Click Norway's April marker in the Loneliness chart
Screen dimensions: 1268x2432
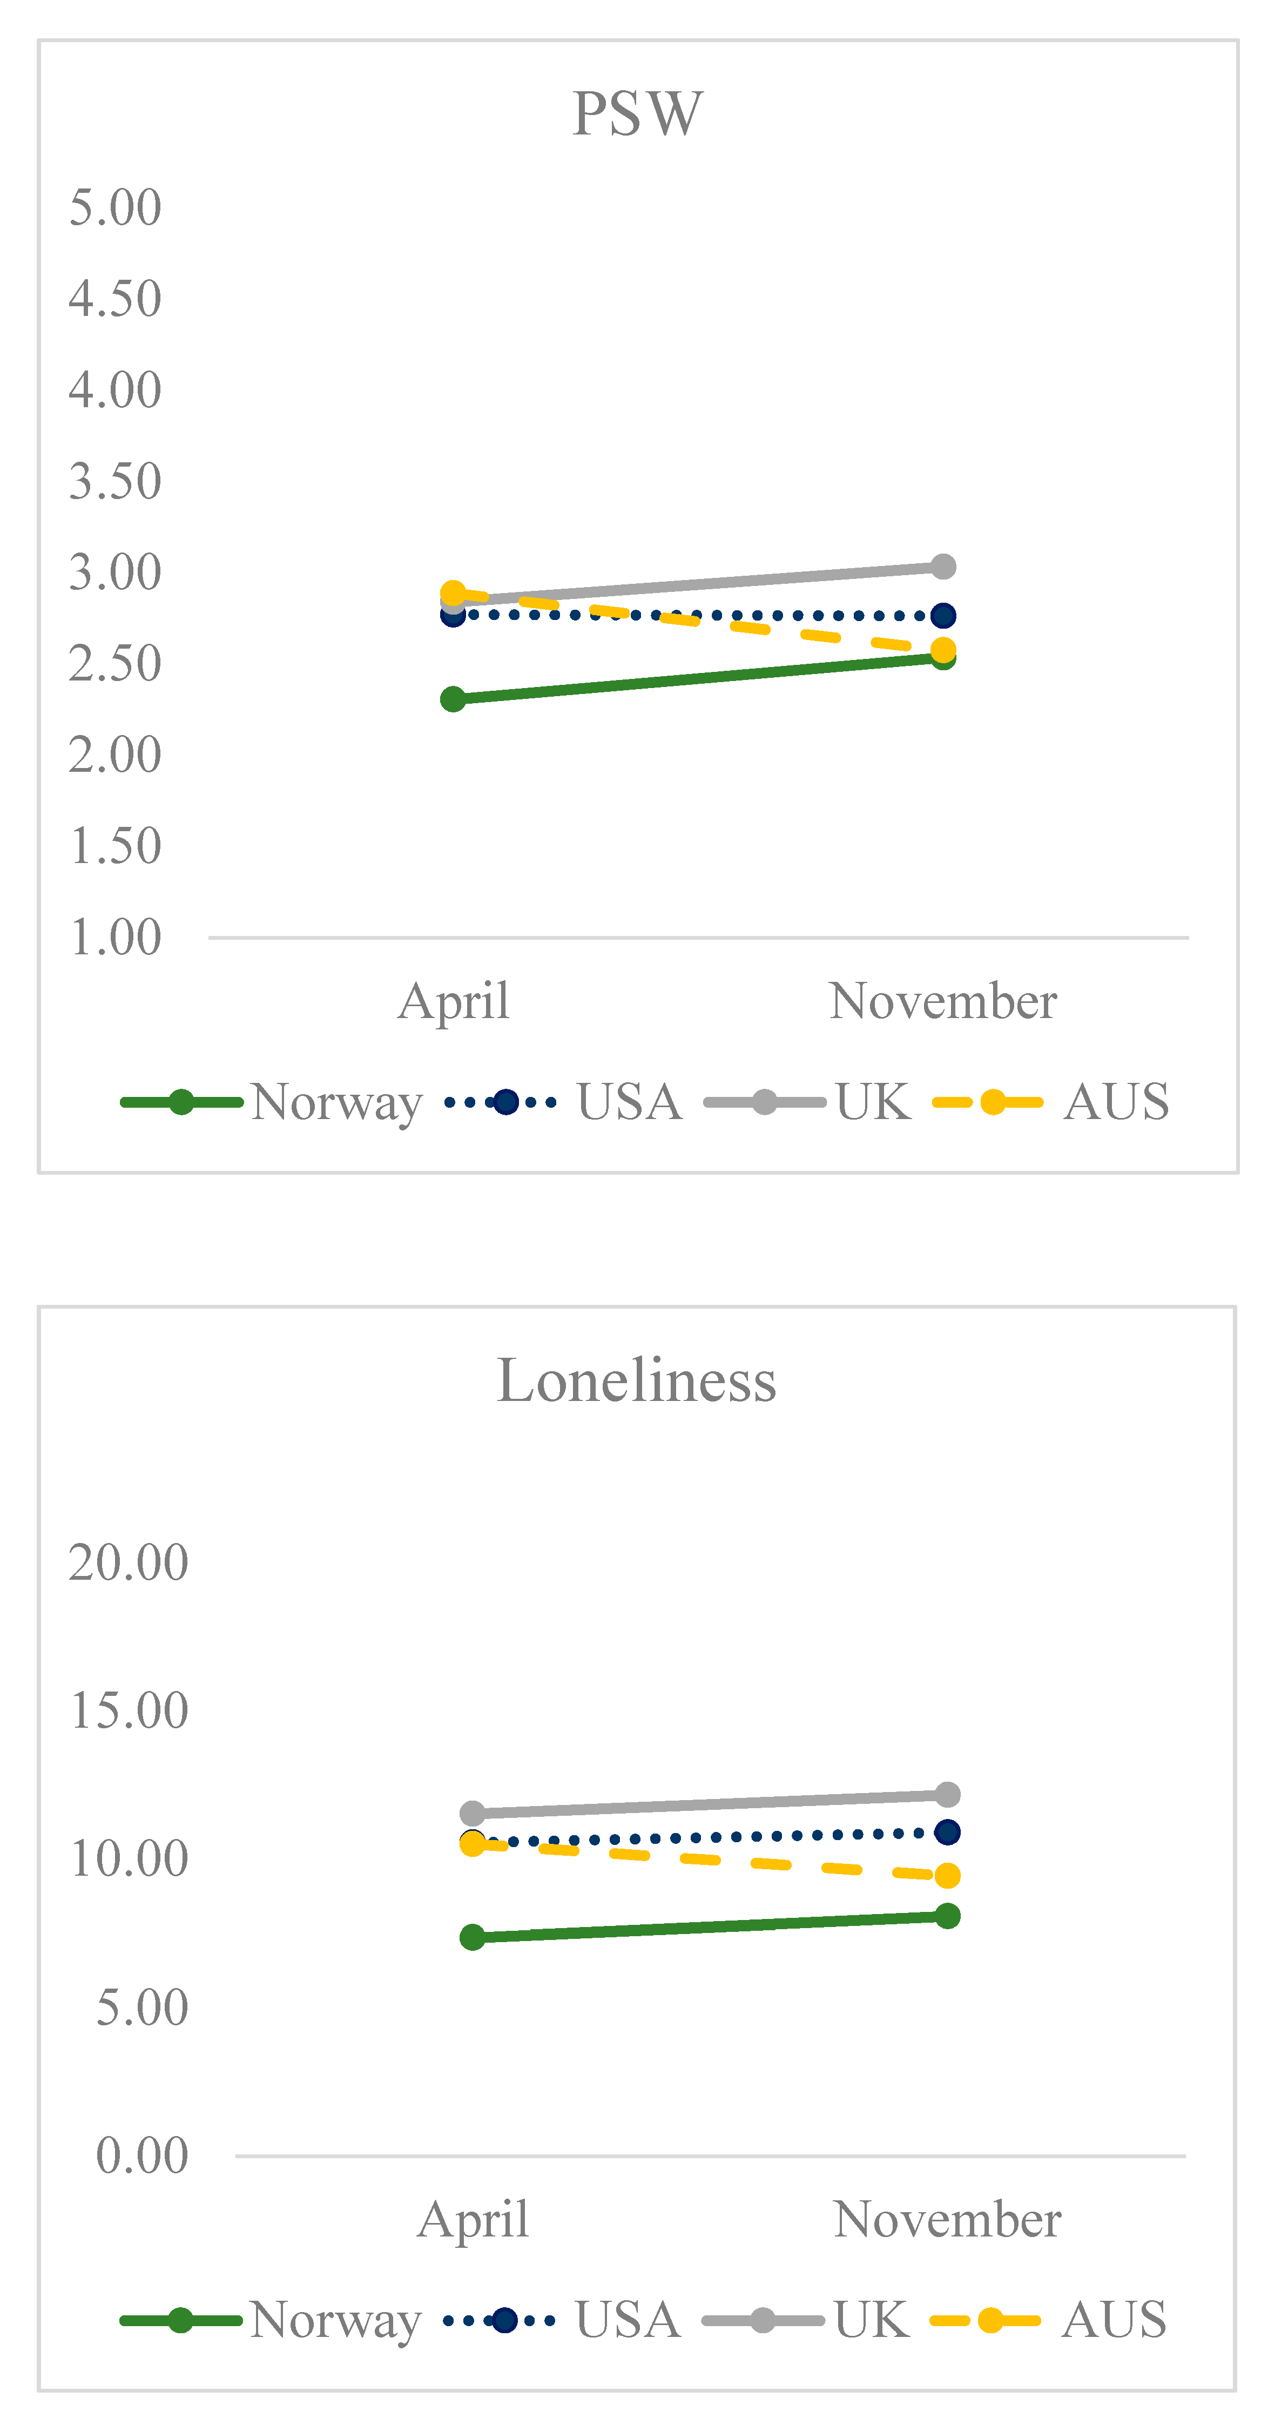pyautogui.click(x=472, y=1937)
